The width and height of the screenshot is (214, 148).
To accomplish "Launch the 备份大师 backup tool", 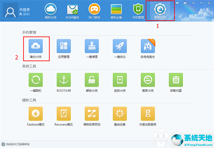I will click(36, 49).
